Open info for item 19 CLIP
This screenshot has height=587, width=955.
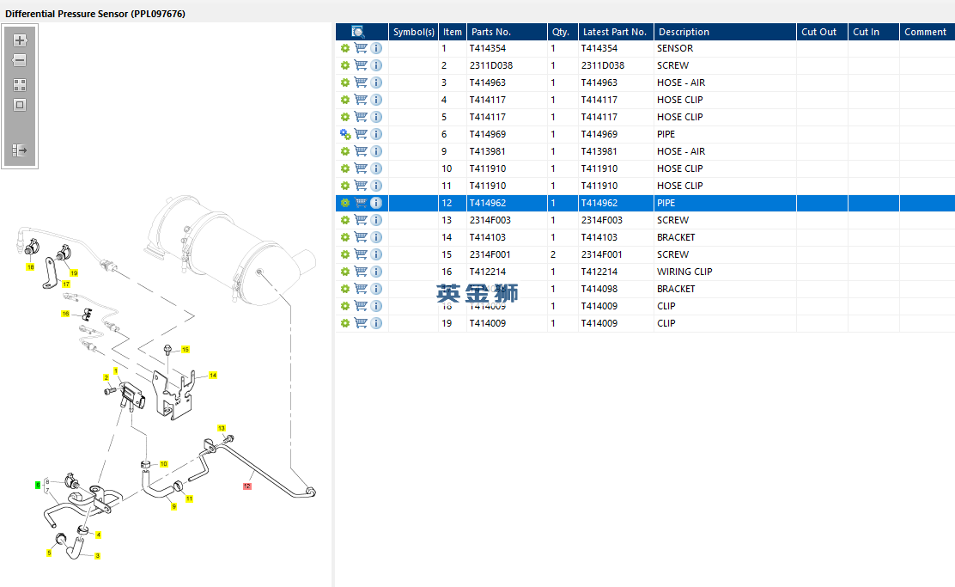point(376,323)
